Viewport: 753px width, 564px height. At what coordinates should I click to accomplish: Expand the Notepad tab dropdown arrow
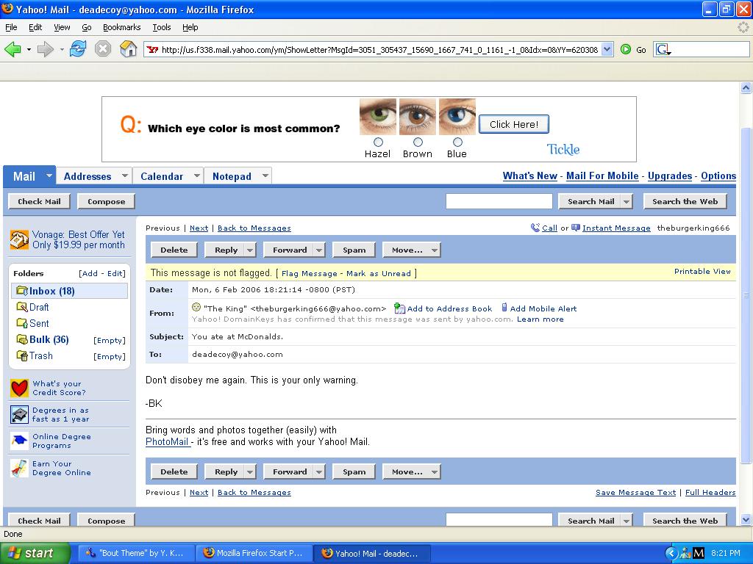click(265, 176)
